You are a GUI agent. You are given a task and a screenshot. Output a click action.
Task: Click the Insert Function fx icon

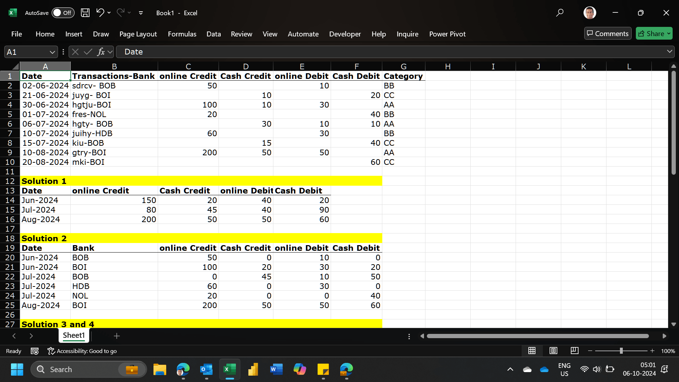[x=101, y=52]
